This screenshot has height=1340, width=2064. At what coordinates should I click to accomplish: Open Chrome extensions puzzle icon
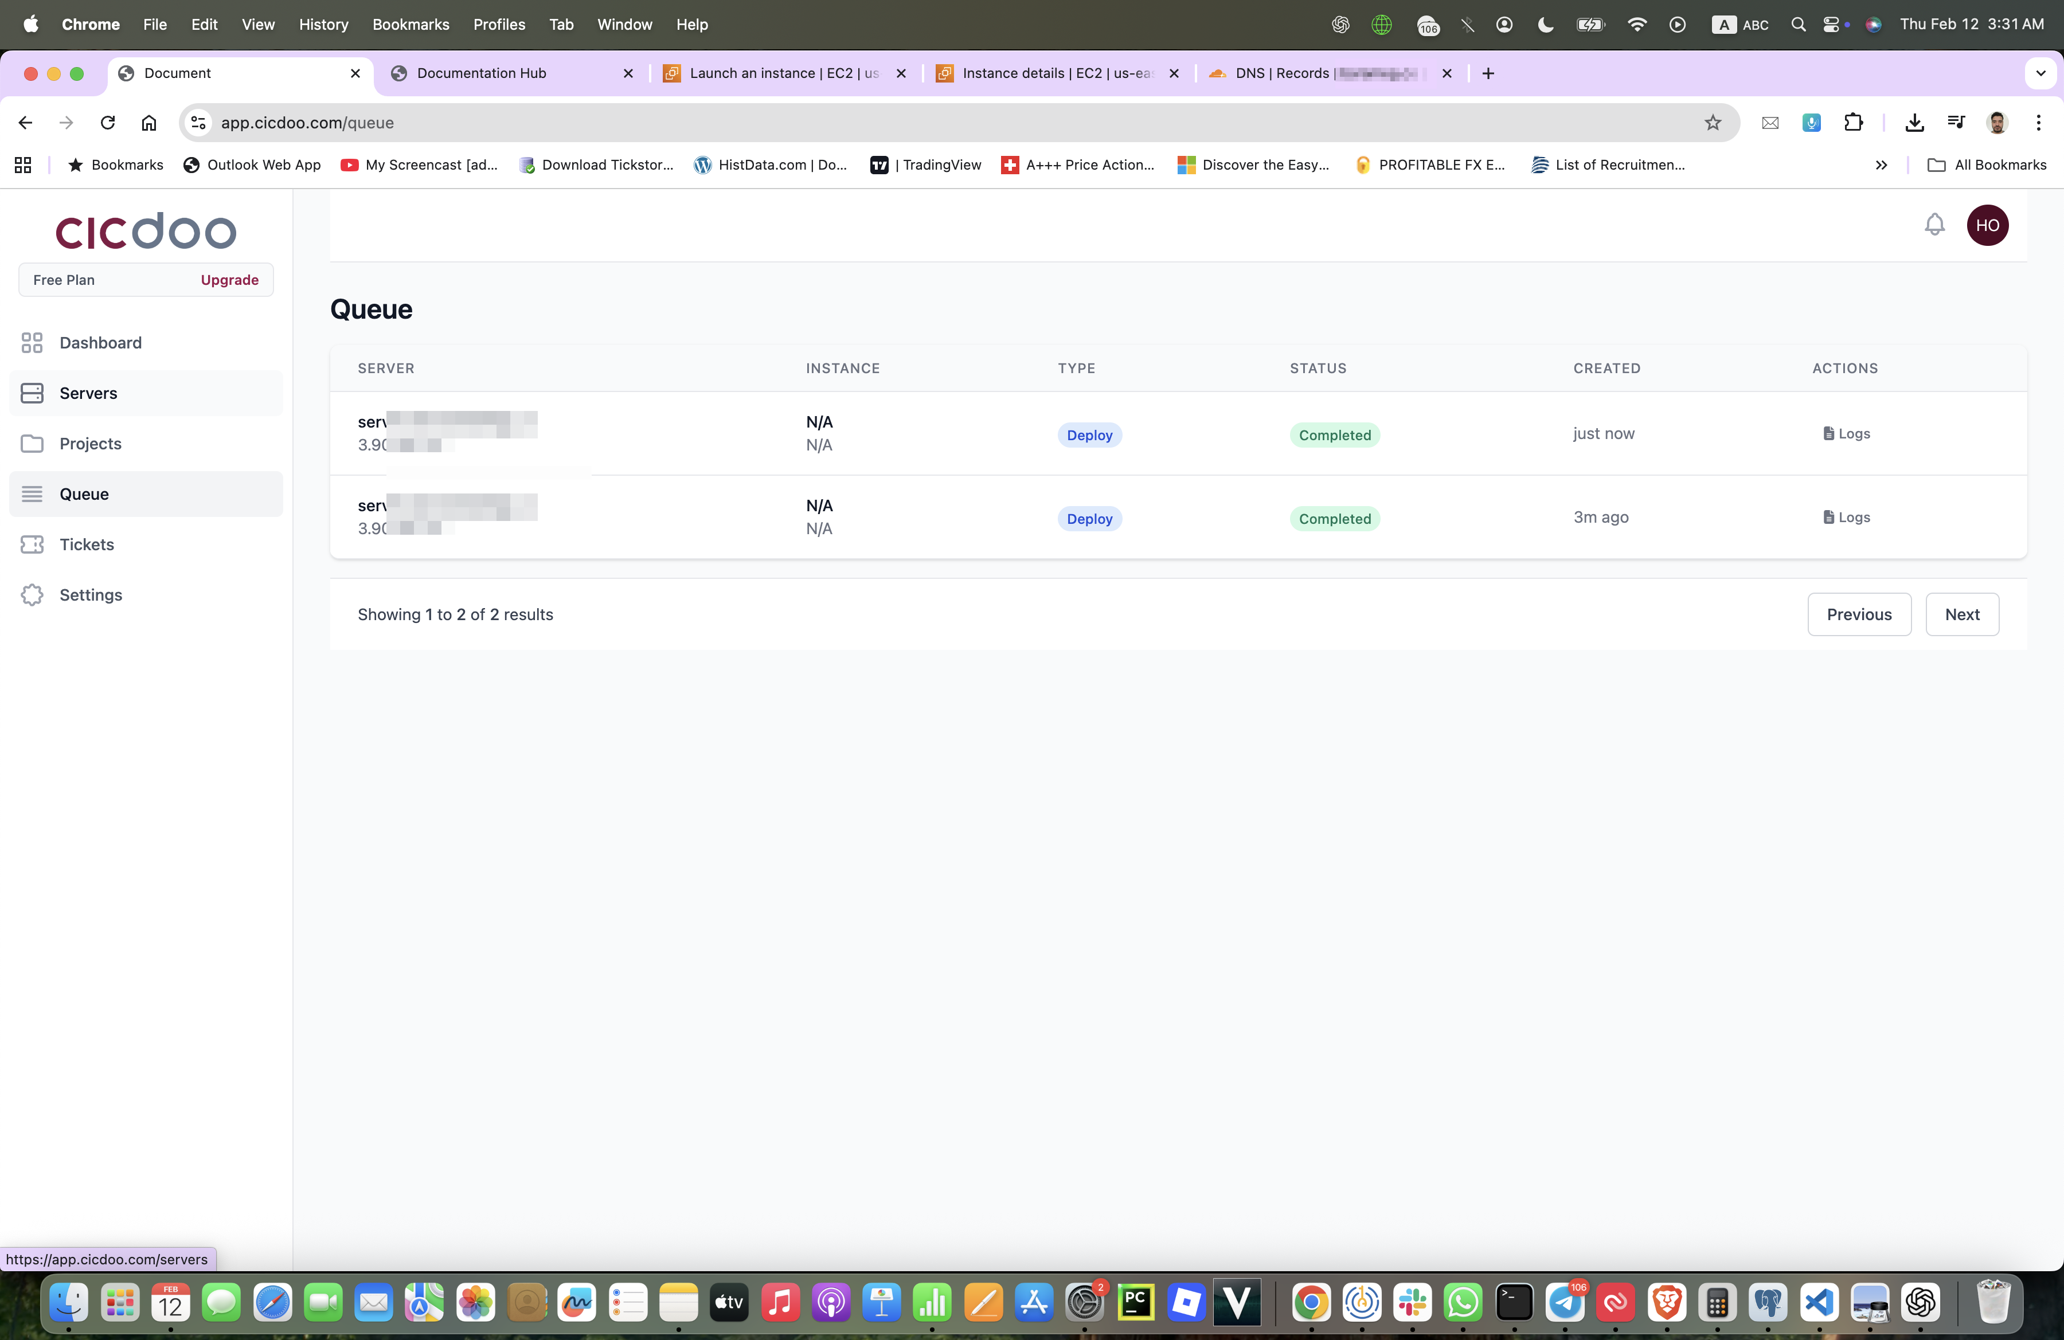[1853, 123]
